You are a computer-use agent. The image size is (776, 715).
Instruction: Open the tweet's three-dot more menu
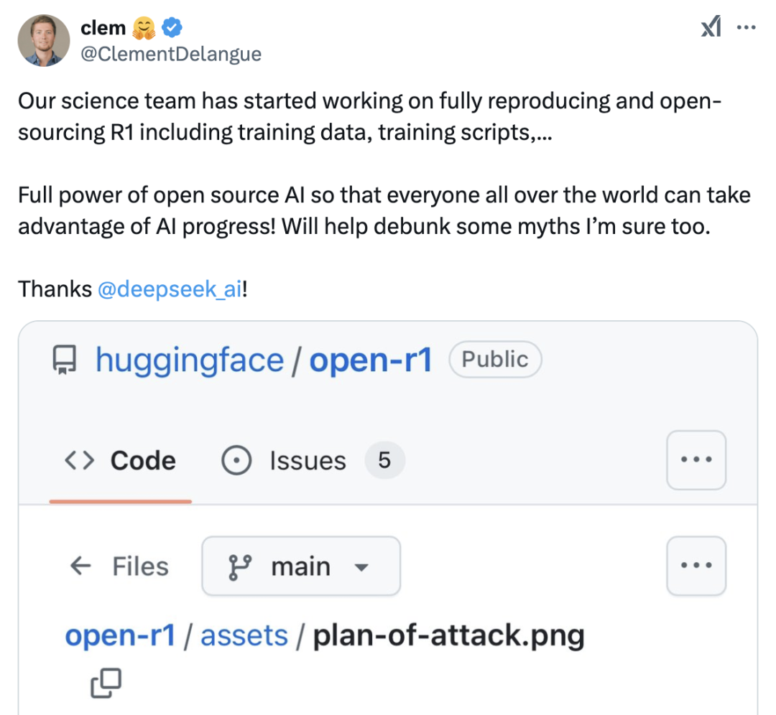[x=746, y=27]
